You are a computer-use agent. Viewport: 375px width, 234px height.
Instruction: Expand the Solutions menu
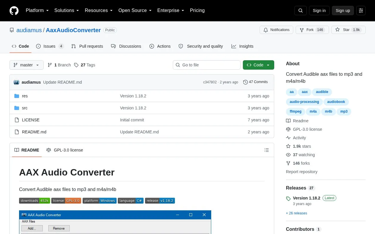pos(67,11)
